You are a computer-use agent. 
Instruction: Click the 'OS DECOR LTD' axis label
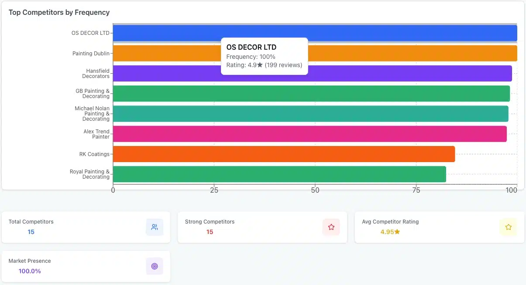coord(90,33)
